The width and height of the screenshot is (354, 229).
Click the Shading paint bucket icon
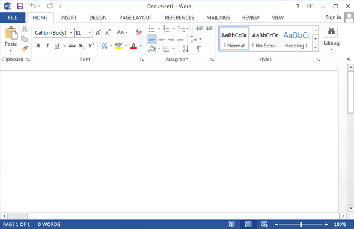[152, 49]
